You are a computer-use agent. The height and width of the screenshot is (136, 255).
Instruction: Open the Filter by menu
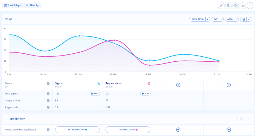[32, 5]
